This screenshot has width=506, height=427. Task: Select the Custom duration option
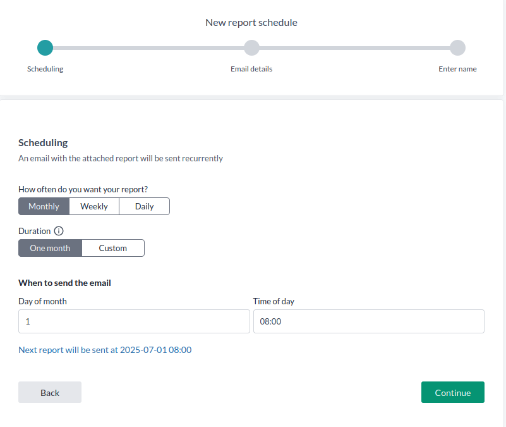click(x=113, y=248)
